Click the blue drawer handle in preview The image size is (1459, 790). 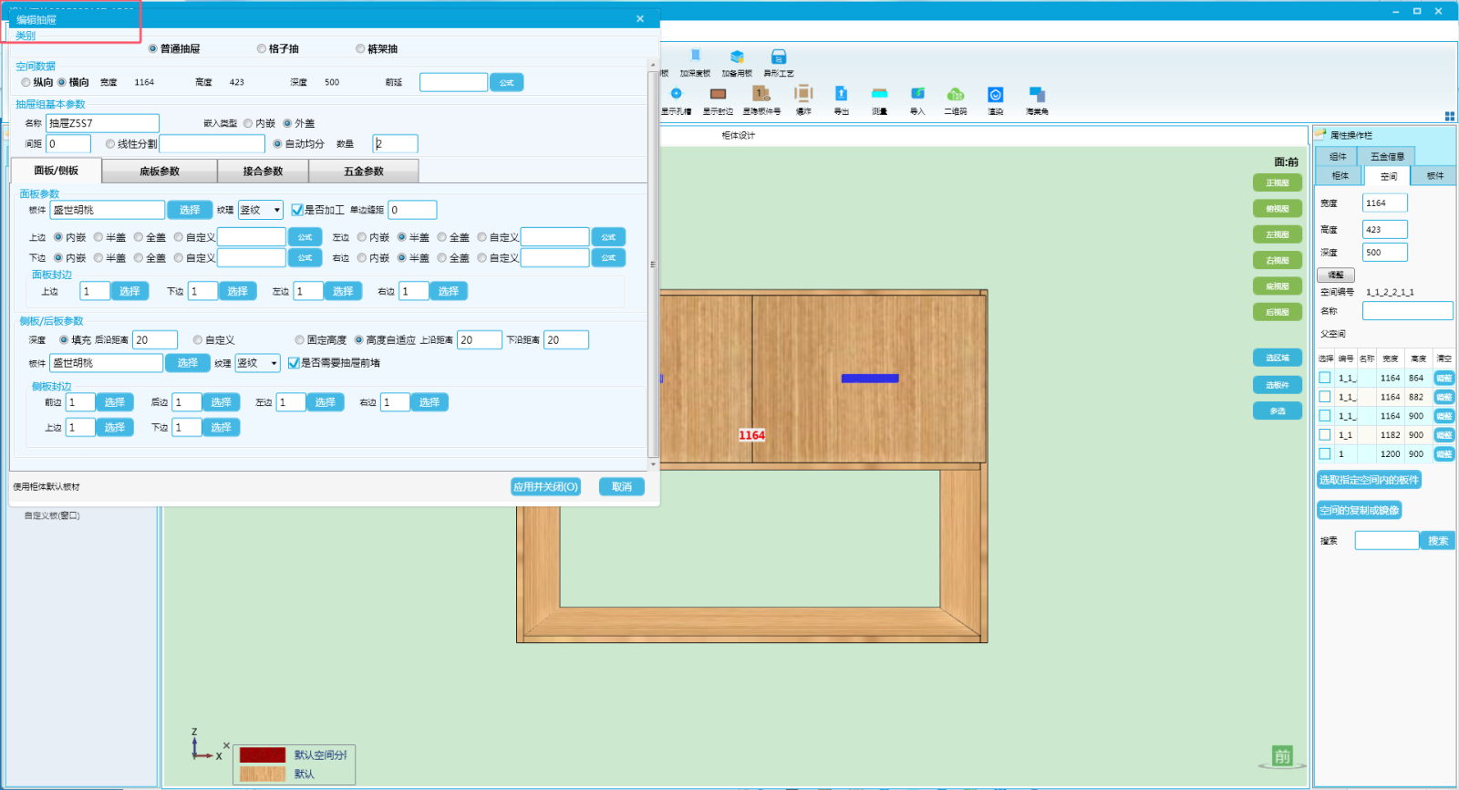click(870, 378)
